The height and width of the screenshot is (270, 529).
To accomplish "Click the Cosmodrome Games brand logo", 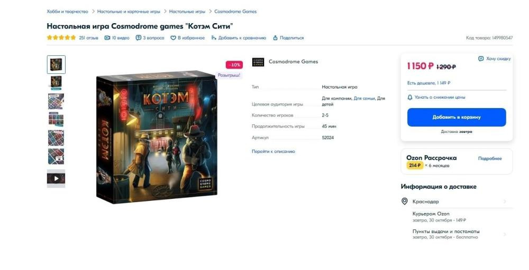I will [258, 62].
